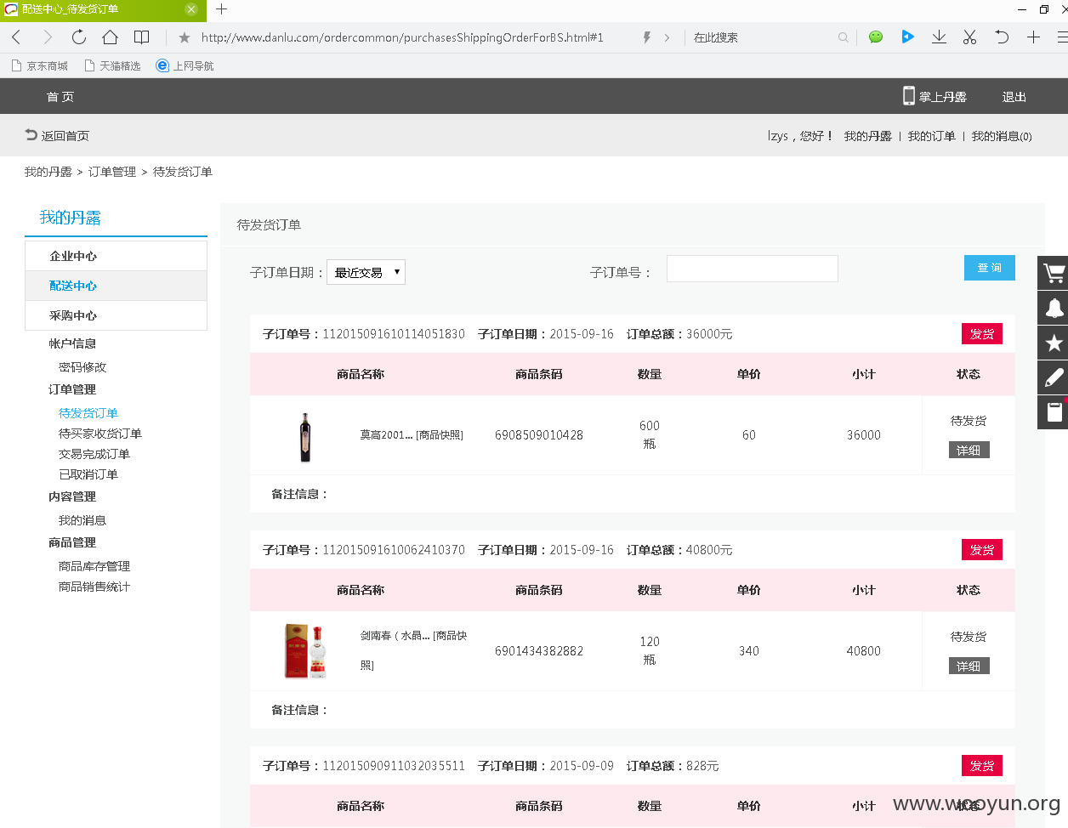Click the lightning speed mode icon

(x=646, y=37)
